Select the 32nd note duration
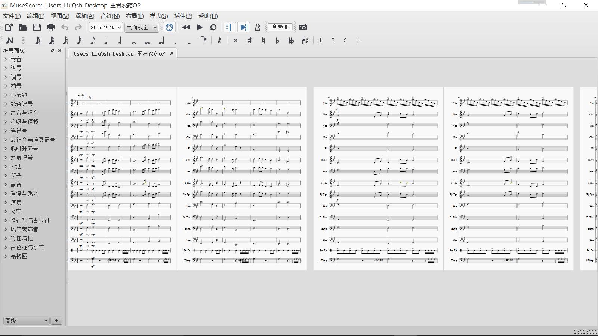The width and height of the screenshot is (598, 336). point(65,40)
